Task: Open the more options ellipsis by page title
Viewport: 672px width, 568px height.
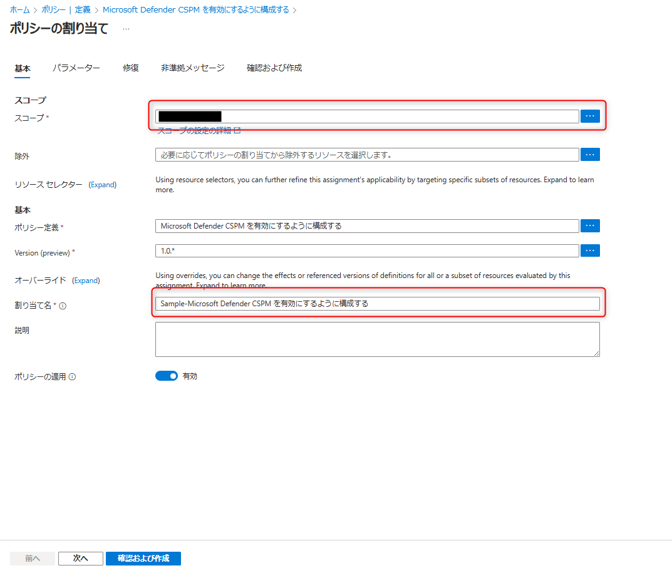Action: 126,29
